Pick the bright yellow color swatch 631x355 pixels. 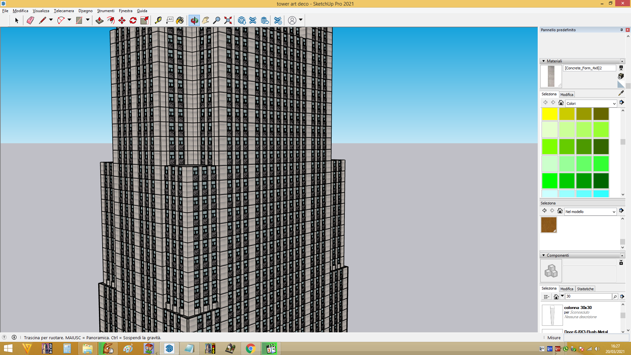click(549, 114)
